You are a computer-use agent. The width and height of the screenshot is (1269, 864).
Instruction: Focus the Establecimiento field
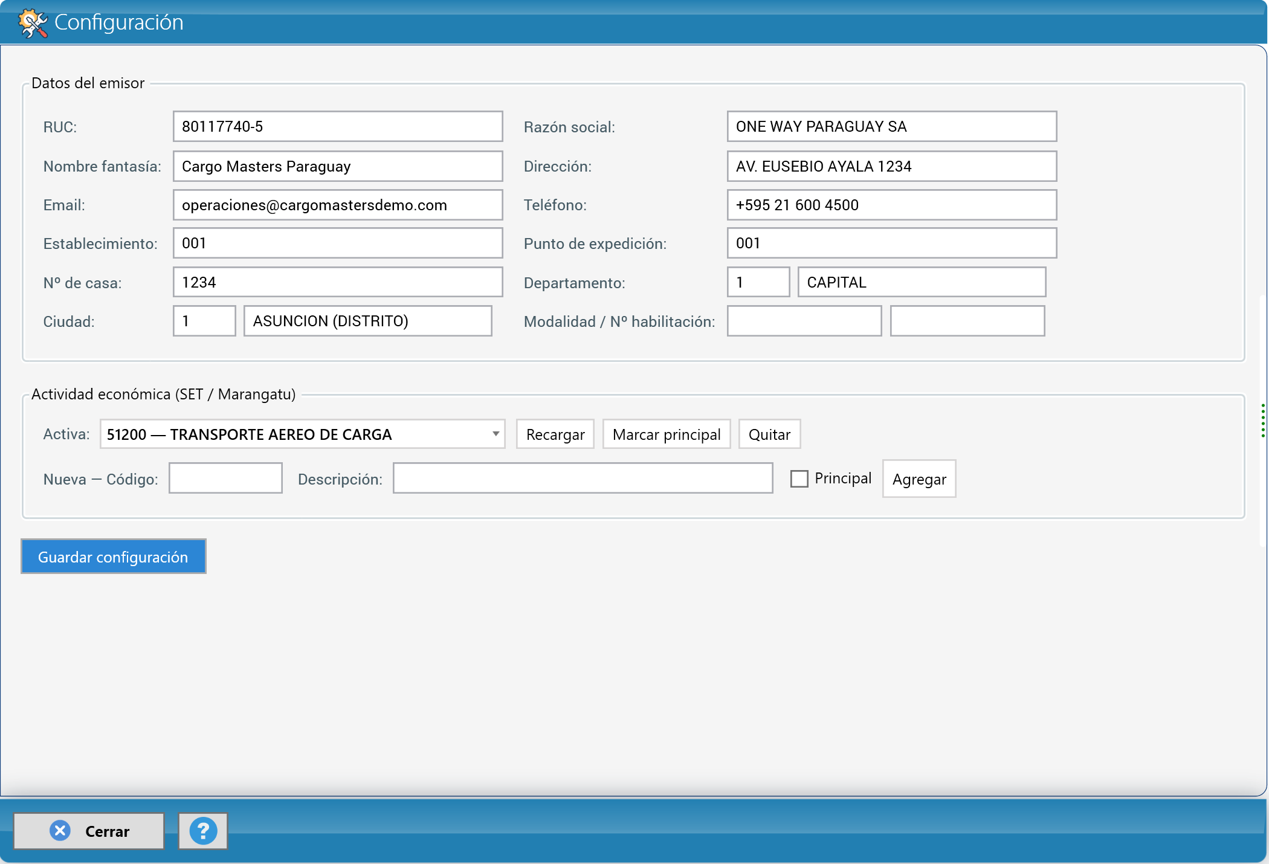point(338,243)
